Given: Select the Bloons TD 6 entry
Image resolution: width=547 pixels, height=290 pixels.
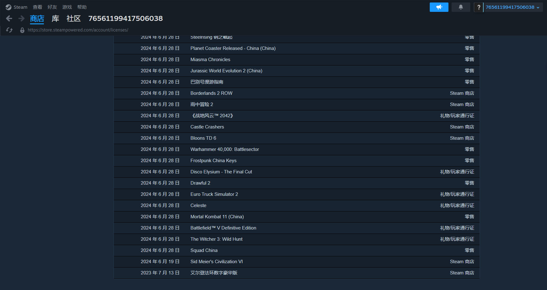Looking at the screenshot, I should point(297,138).
